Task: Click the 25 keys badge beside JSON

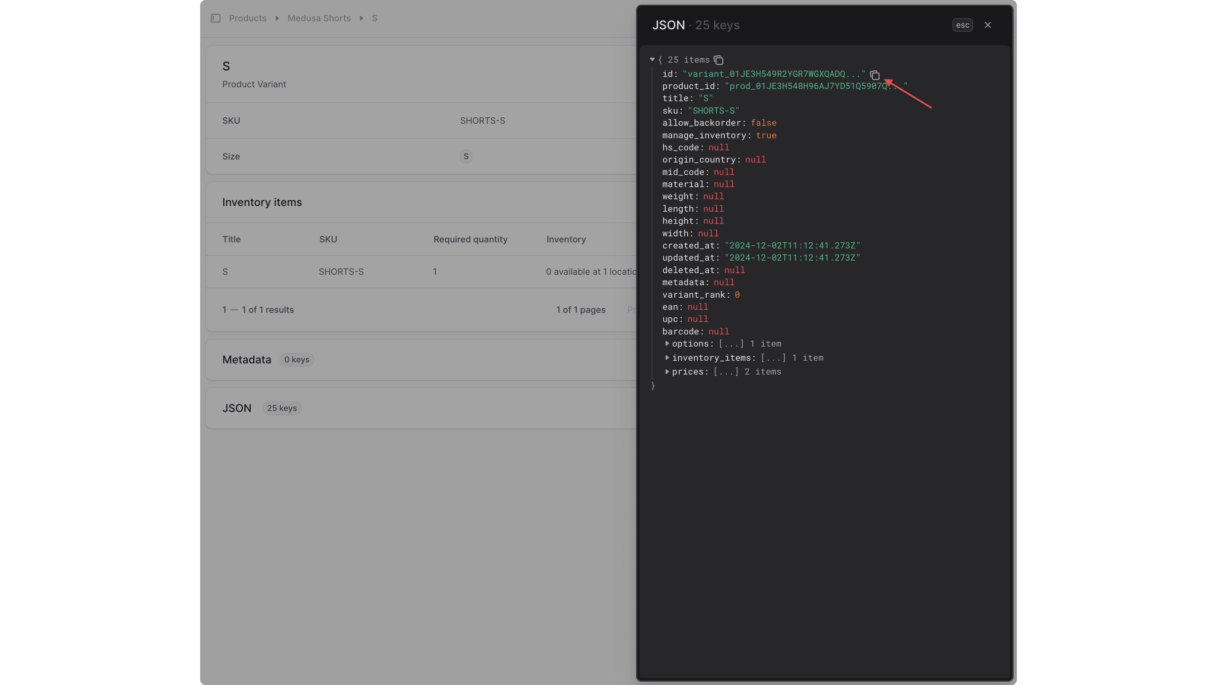Action: (x=282, y=408)
